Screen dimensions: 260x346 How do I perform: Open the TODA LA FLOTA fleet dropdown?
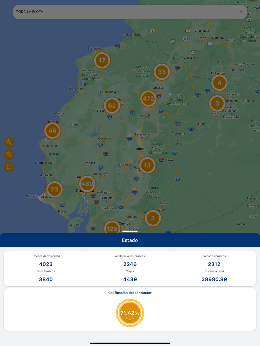tap(130, 12)
